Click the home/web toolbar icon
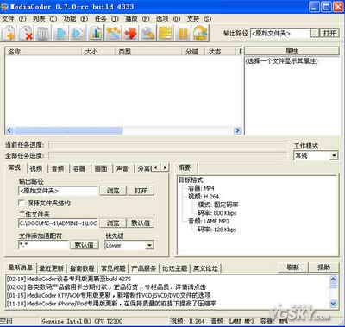345x327 pixels. click(x=200, y=33)
